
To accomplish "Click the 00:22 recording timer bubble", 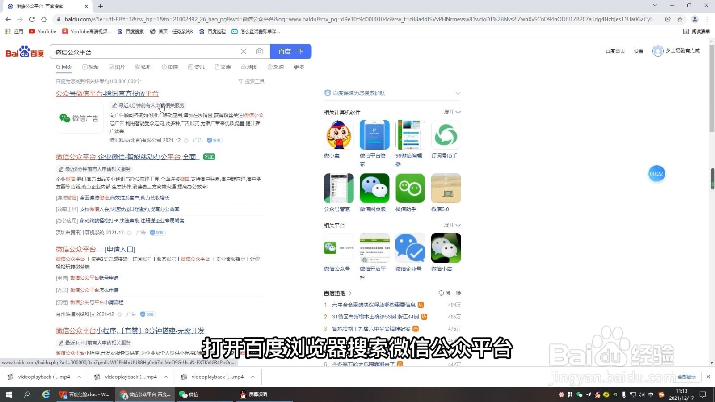I will pyautogui.click(x=656, y=174).
